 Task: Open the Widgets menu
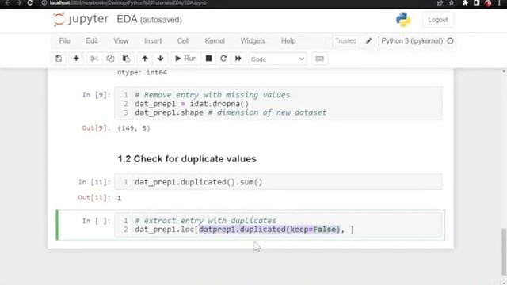253,41
